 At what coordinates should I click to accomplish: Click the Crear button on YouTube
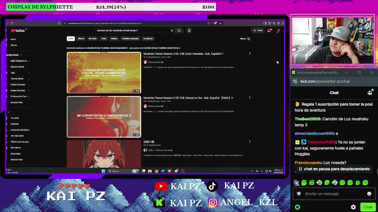(x=258, y=30)
